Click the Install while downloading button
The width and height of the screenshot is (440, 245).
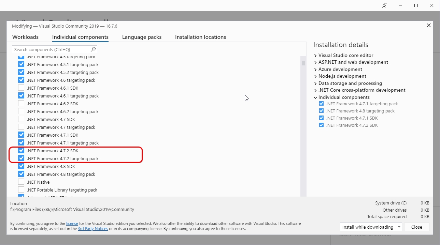(368, 227)
